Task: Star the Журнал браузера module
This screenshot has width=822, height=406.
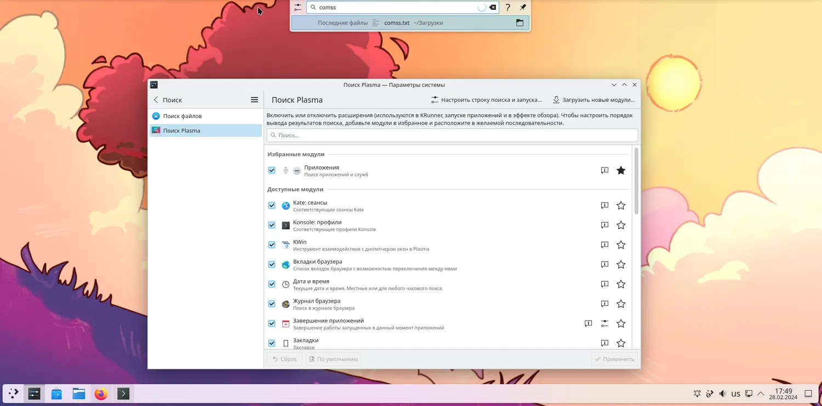Action: click(621, 304)
